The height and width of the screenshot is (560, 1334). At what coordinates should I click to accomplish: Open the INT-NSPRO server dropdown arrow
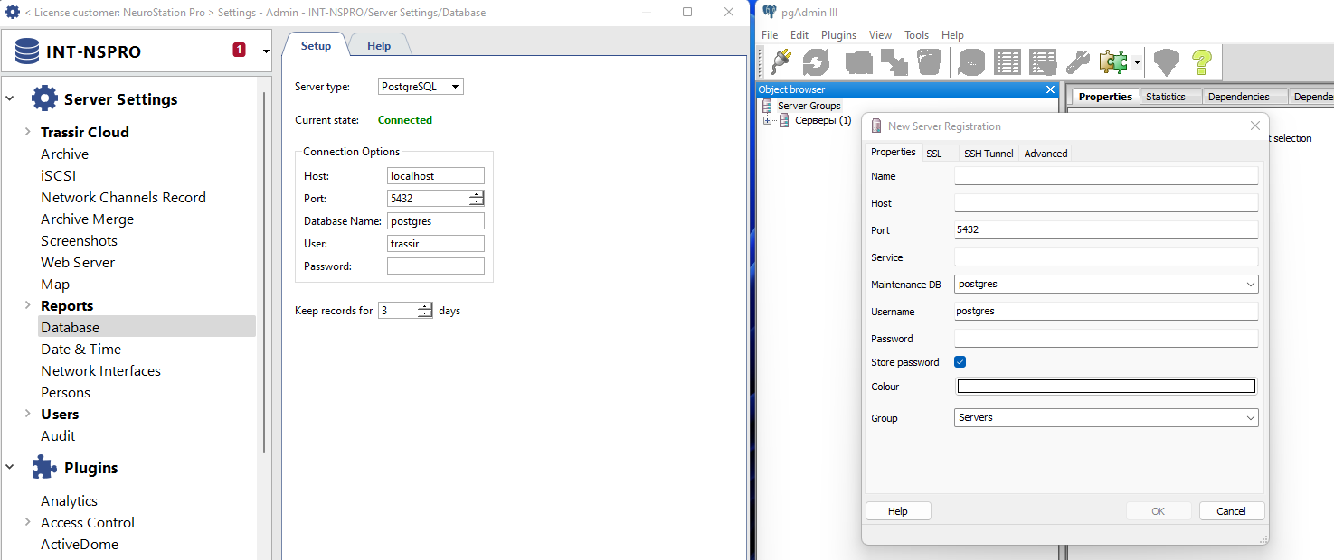(266, 51)
